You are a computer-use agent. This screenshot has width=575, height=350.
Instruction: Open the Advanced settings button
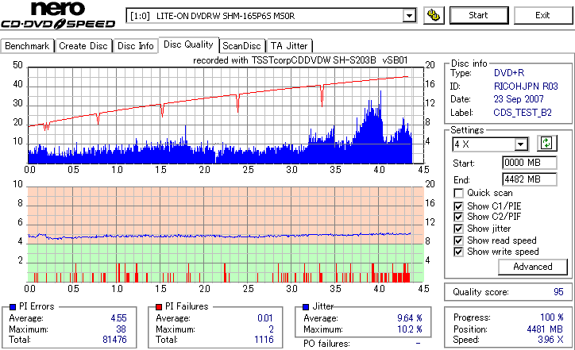pyautogui.click(x=533, y=267)
